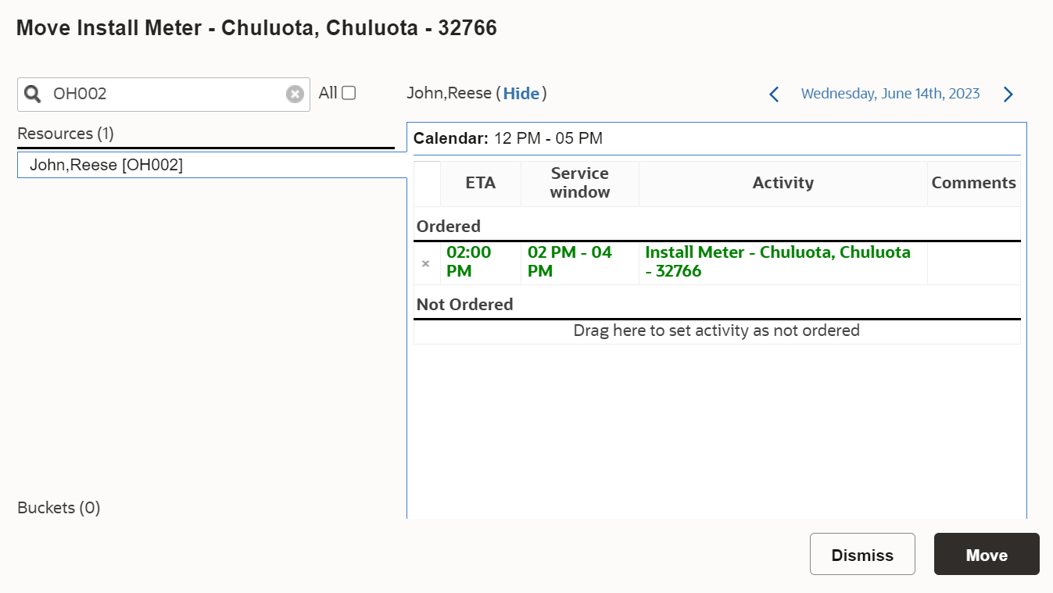This screenshot has height=593, width=1053.
Task: Click the Move button
Action: tap(987, 554)
